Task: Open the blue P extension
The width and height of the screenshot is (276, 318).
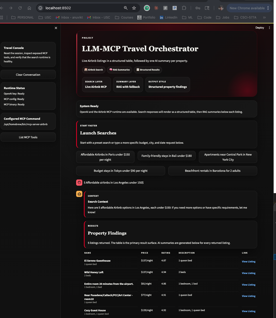Action: [x=175, y=8]
